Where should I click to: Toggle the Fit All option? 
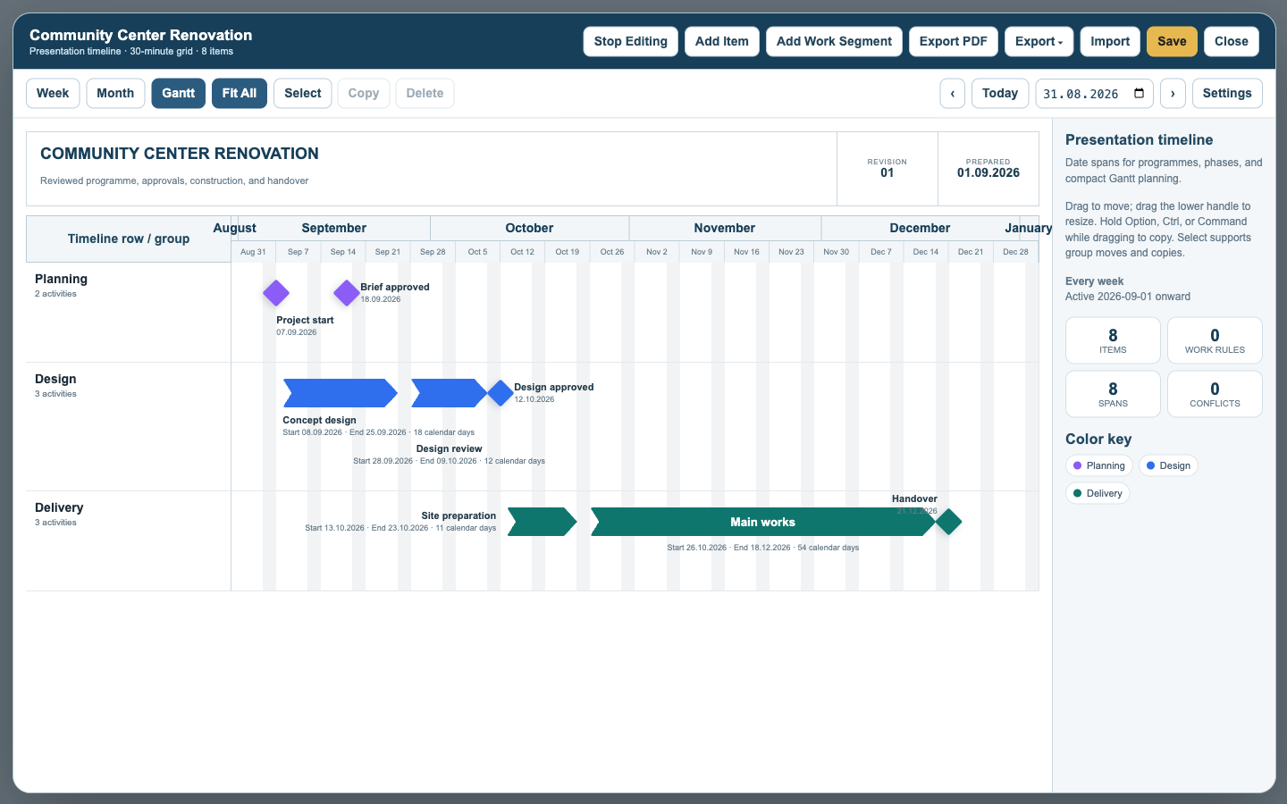click(240, 94)
